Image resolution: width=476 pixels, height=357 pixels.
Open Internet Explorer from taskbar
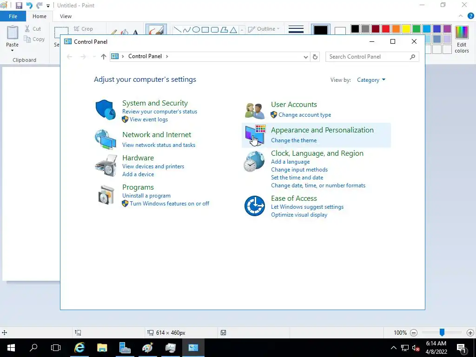tap(79, 348)
